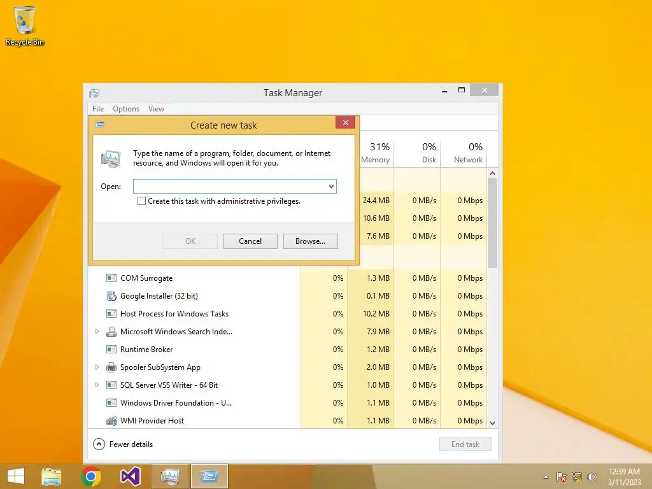The height and width of the screenshot is (489, 652).
Task: Click the Create new task title icon
Action: pyautogui.click(x=100, y=125)
